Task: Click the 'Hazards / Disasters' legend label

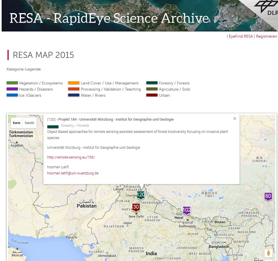Action: click(36, 89)
